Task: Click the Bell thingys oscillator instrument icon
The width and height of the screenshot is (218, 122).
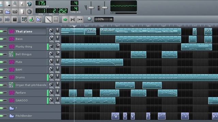Action: click(x=11, y=54)
